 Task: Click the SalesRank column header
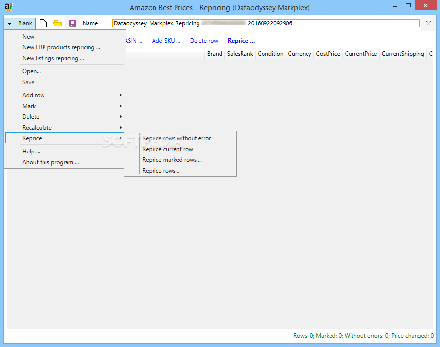point(240,54)
